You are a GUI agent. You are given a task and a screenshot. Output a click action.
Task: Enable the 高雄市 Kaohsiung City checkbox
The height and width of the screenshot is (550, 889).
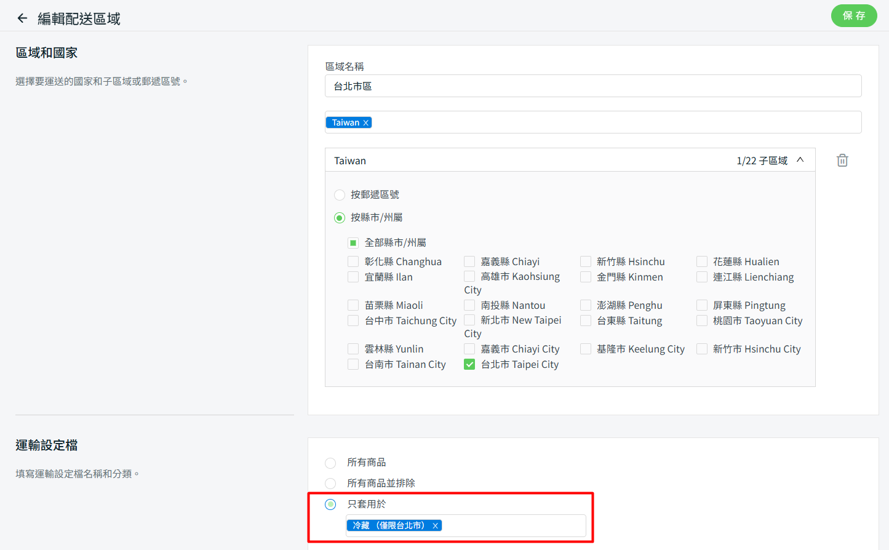coord(469,277)
